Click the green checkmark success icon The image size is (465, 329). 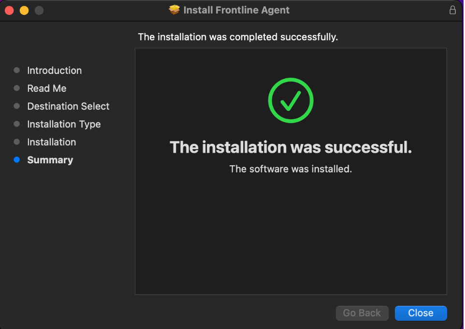coord(291,100)
